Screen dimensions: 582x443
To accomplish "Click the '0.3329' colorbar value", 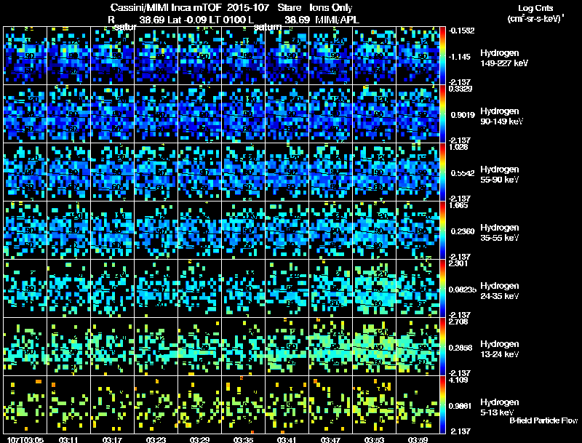I will (x=461, y=89).
